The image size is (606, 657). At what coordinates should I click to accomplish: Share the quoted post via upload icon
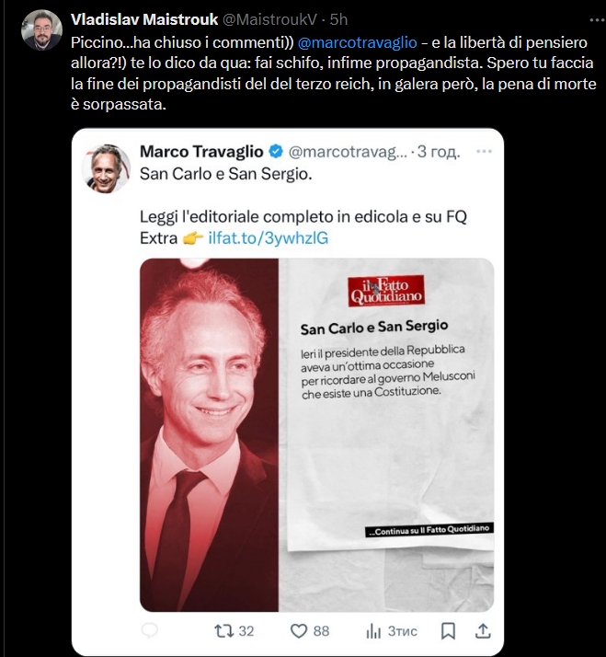click(483, 630)
